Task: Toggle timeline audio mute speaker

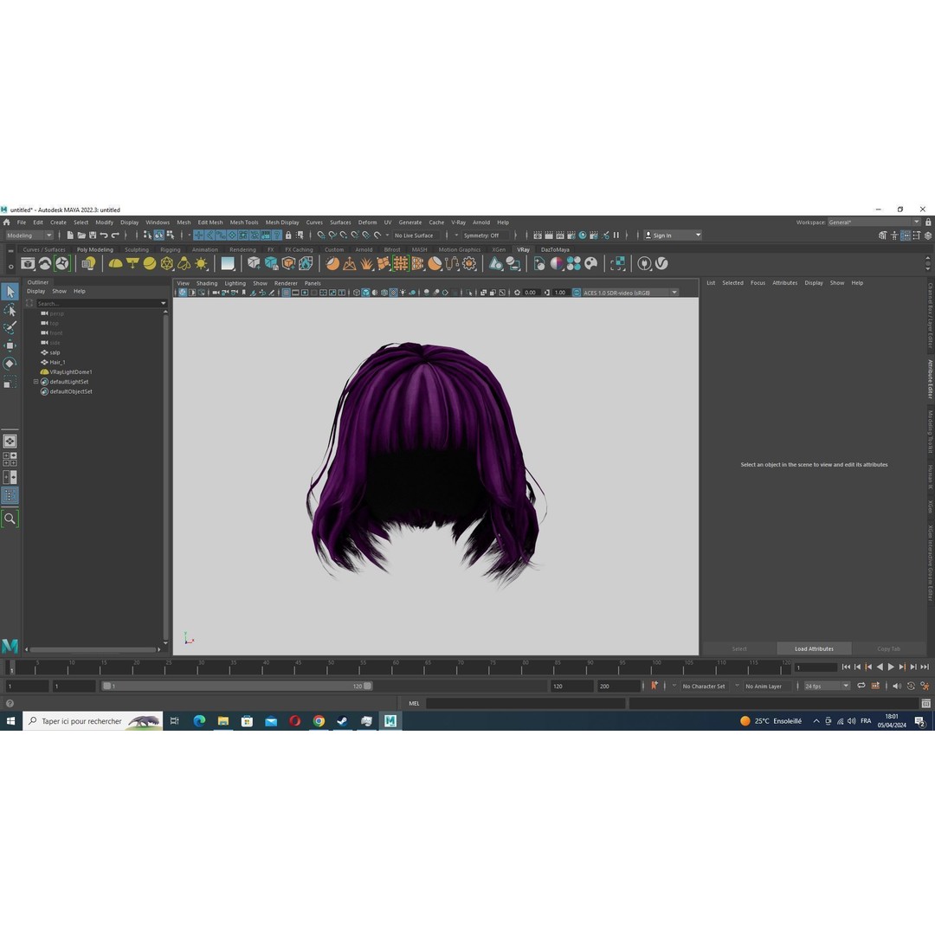Action: click(897, 686)
